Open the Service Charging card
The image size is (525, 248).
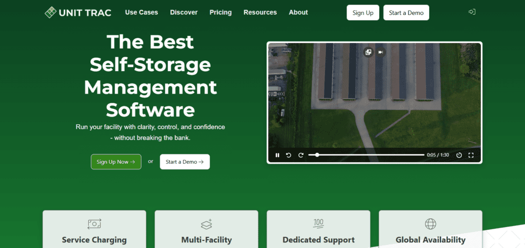tap(94, 229)
